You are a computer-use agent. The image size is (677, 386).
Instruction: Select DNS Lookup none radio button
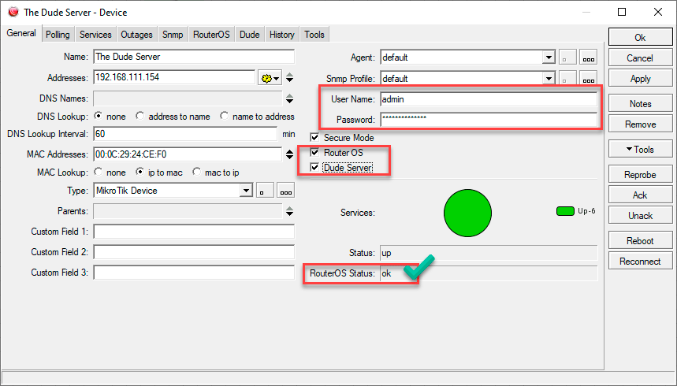(x=99, y=116)
